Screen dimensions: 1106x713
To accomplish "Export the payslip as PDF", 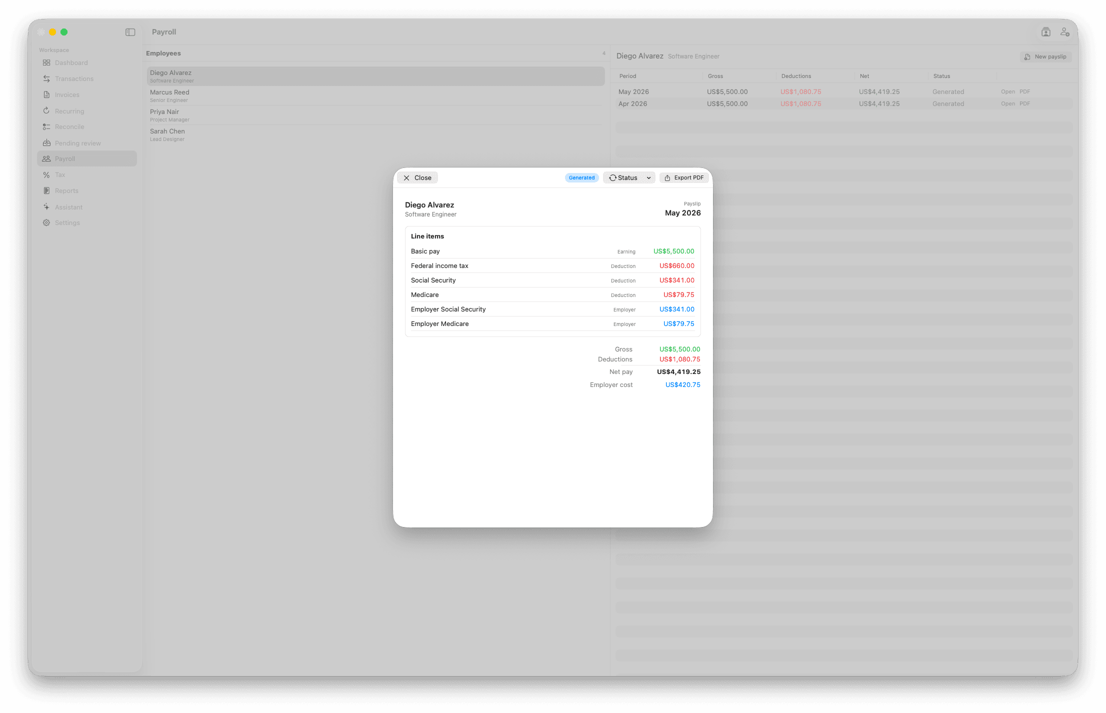I will [x=684, y=178].
